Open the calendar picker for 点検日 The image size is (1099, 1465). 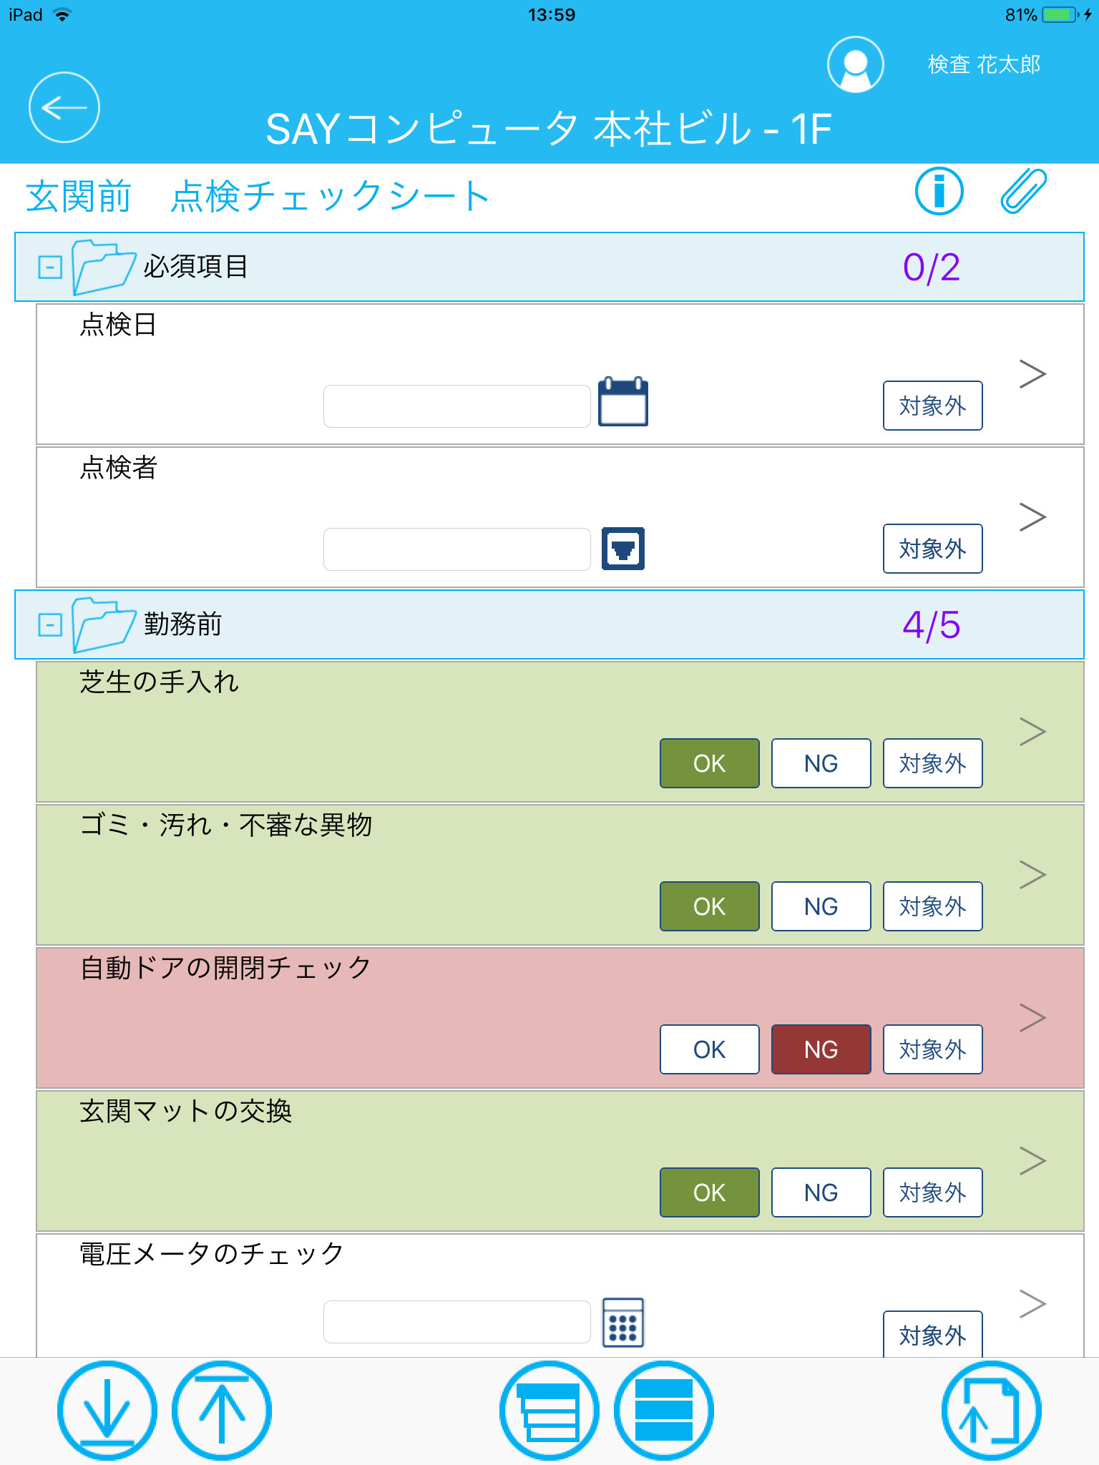click(x=622, y=403)
